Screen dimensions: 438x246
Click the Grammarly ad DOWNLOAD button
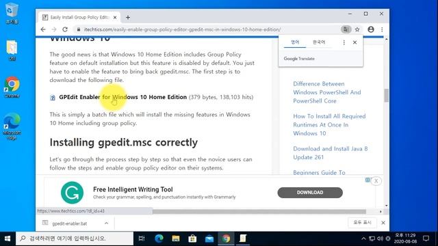310,193
